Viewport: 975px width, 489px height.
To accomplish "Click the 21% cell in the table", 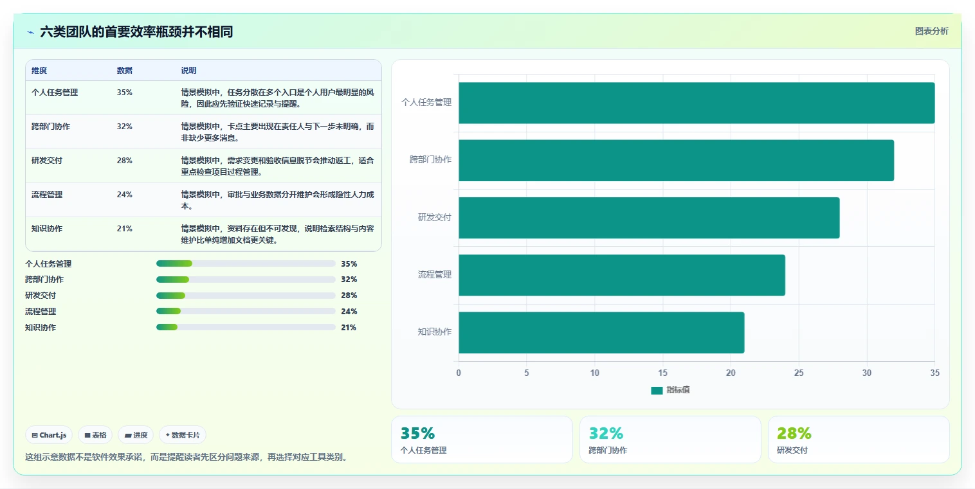I will [125, 229].
